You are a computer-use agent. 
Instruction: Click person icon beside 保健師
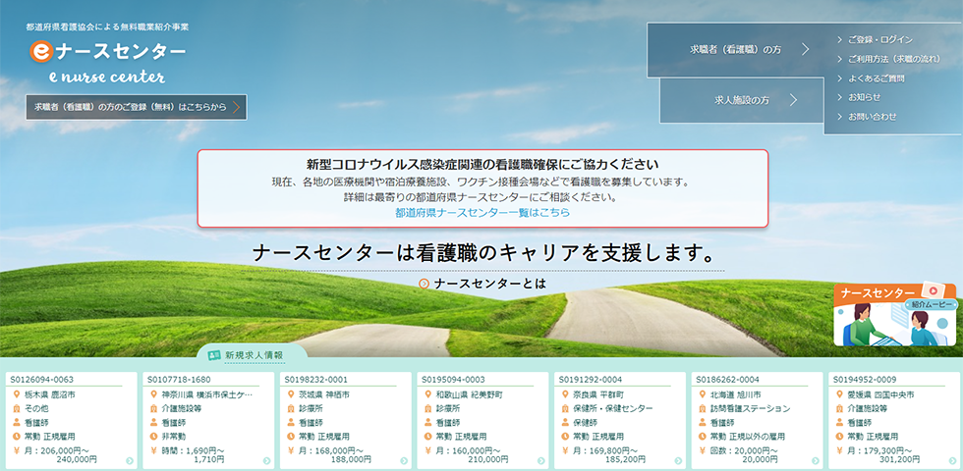(566, 423)
